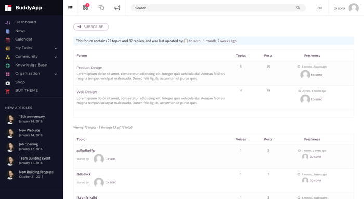The width and height of the screenshot is (364, 199).
Task: Click 15th anniversary article thumbnail
Action: 10,119
